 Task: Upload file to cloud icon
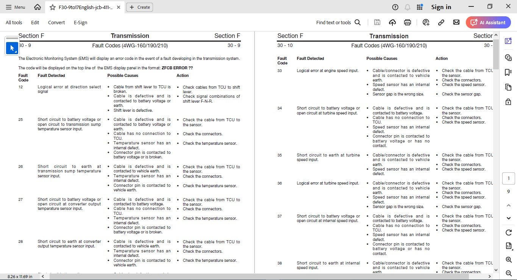click(x=392, y=22)
